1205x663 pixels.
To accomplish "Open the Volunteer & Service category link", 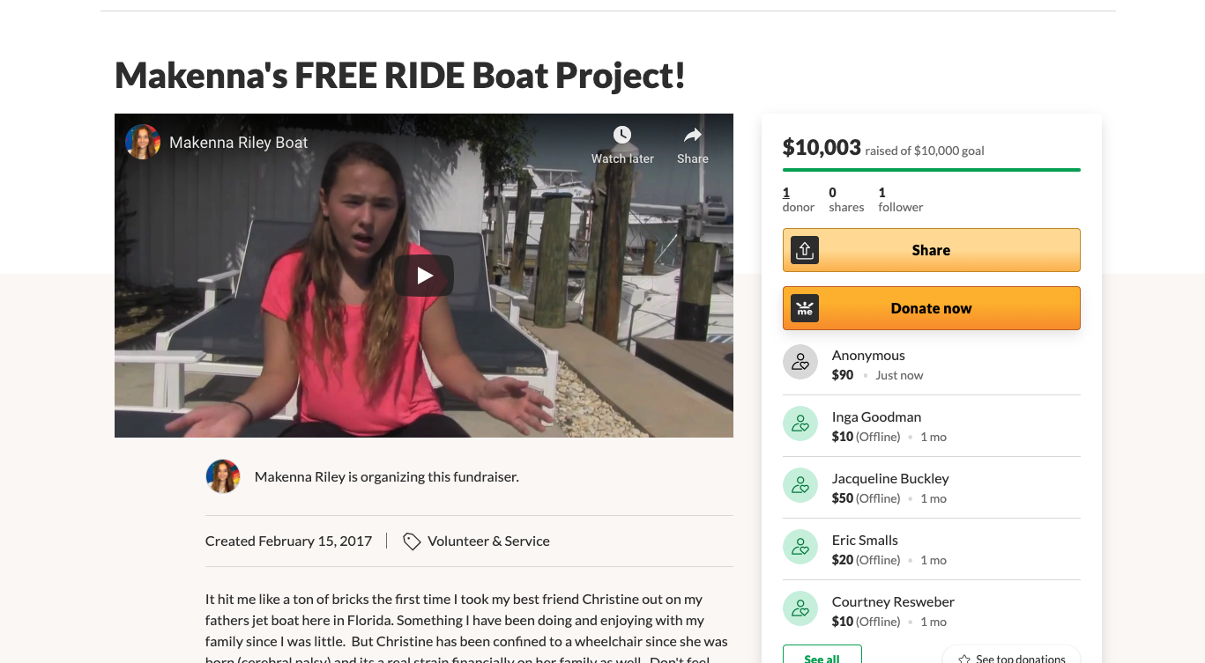I will coord(488,541).
